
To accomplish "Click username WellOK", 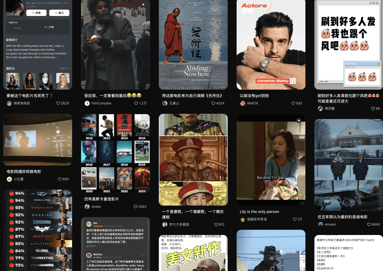I will pos(253,103).
